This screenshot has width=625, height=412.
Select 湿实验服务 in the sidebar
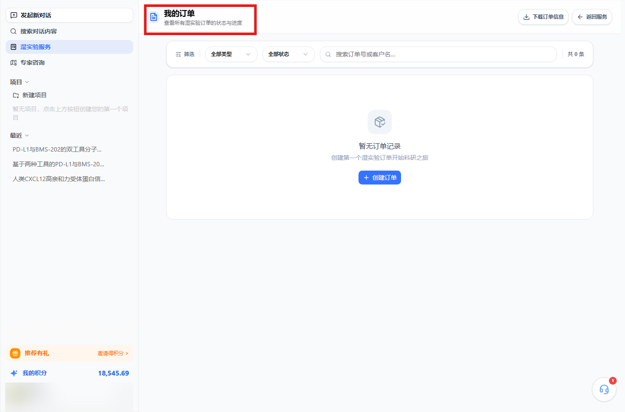click(x=69, y=47)
